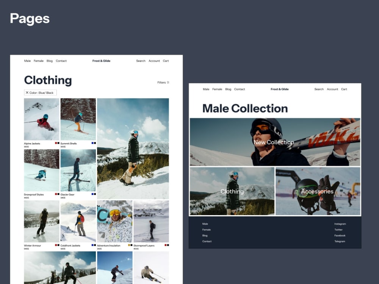This screenshot has width=379, height=284.
Task: Pick blue swatch for Summit Shells
Action: (x=92, y=143)
